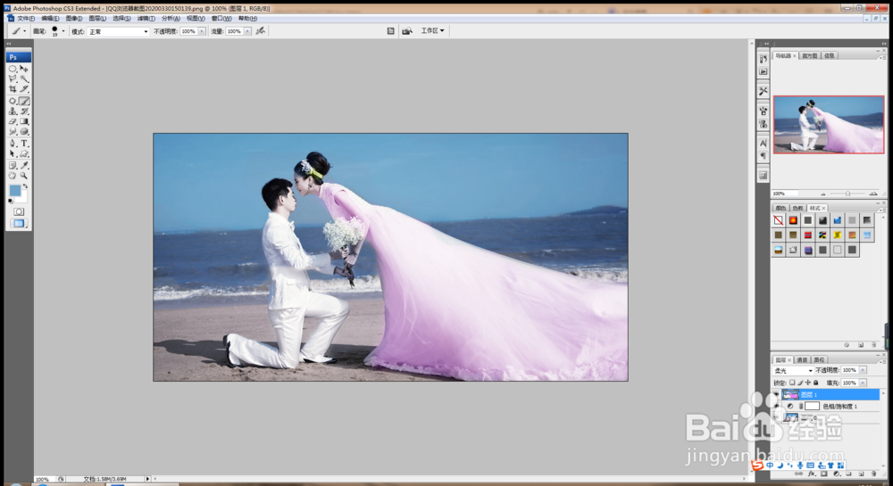Click the background color swatch
Viewport: 893px width, 486px height.
point(23,198)
